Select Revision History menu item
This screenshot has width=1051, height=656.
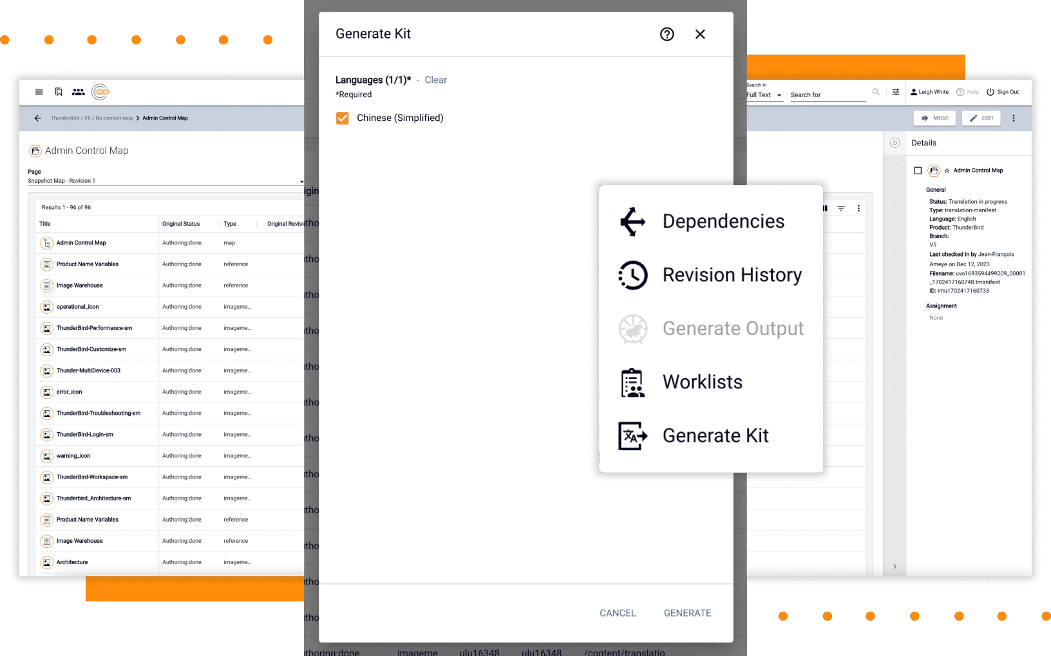(711, 275)
